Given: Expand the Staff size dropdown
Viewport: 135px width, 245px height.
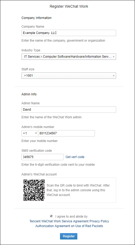Looking at the screenshot, I should pyautogui.click(x=69, y=76).
